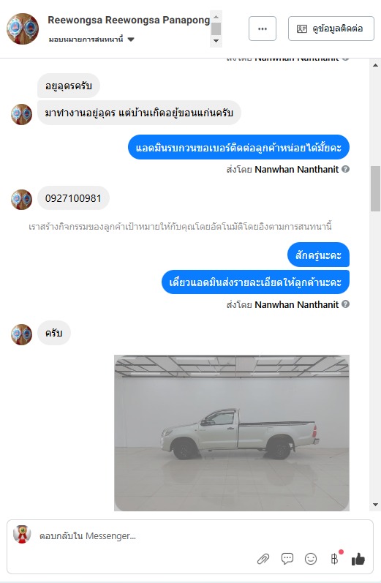Click chat scrollbar up arrow

[375, 65]
